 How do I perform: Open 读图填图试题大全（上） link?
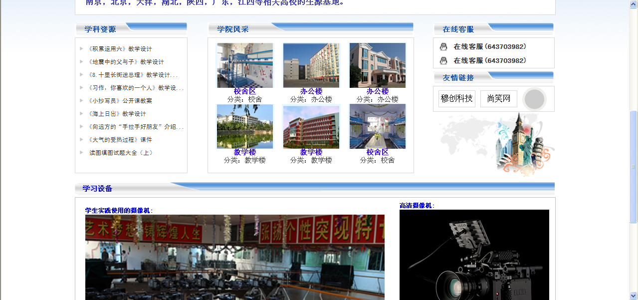122,153
